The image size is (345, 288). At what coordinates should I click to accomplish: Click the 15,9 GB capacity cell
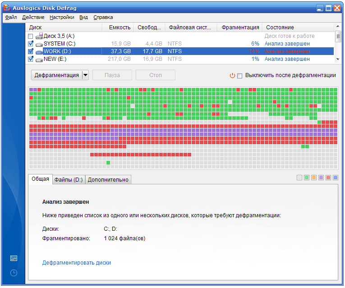pos(121,44)
